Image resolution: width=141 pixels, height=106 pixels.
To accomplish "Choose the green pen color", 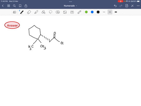I will [x=86, y=12].
